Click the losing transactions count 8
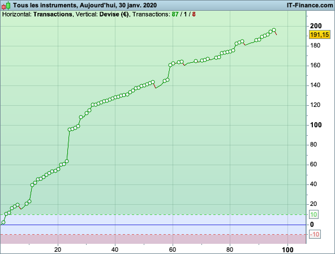Screen dimensions: 335x254 (194, 14)
